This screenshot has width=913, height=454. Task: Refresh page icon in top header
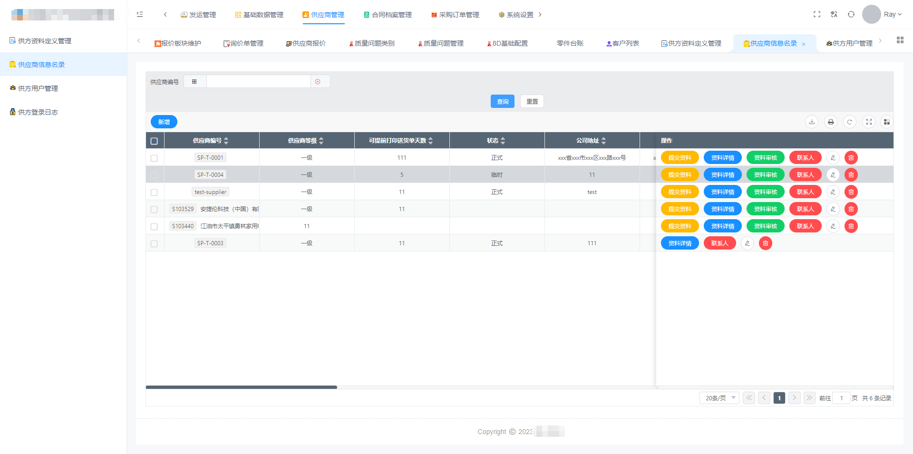pos(851,14)
